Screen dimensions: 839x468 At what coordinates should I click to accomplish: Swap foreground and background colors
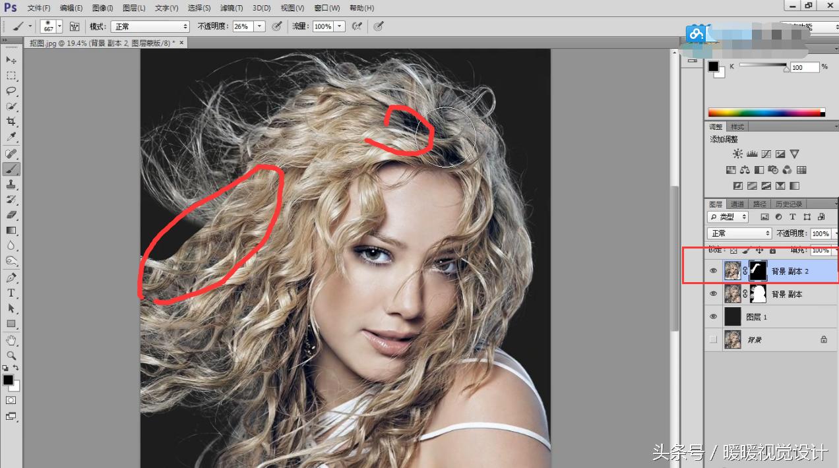16,368
